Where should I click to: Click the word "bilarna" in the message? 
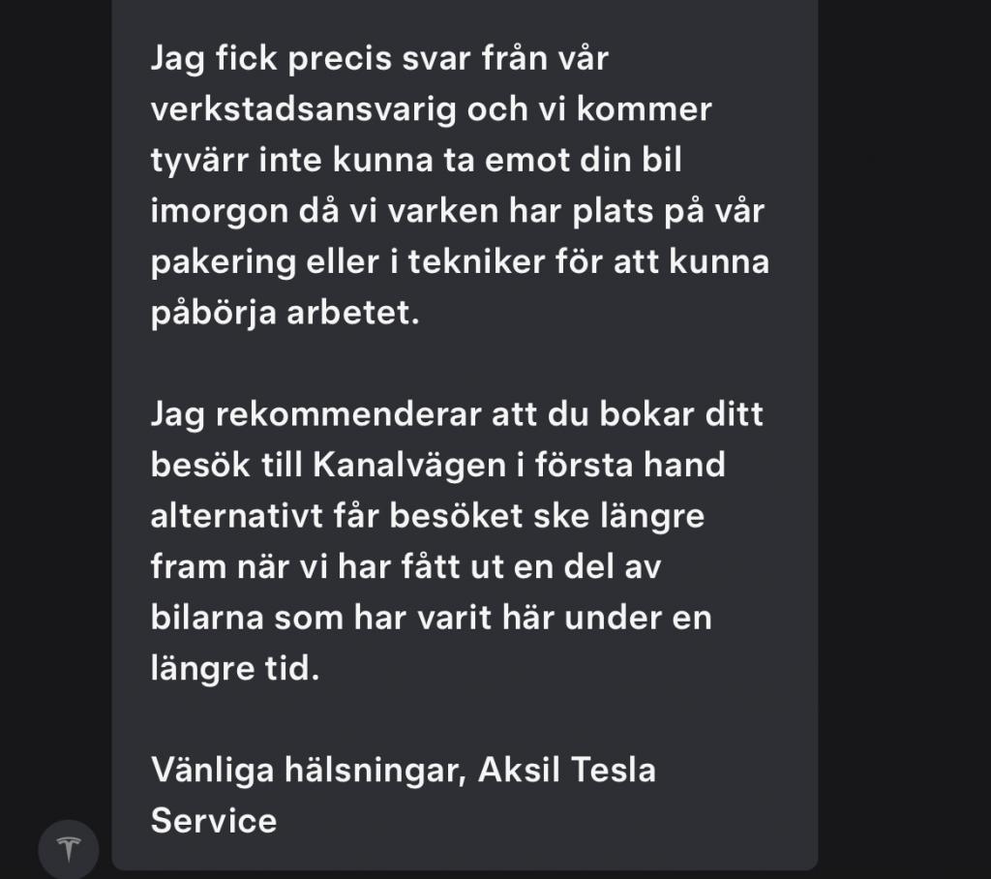pyautogui.click(x=207, y=618)
